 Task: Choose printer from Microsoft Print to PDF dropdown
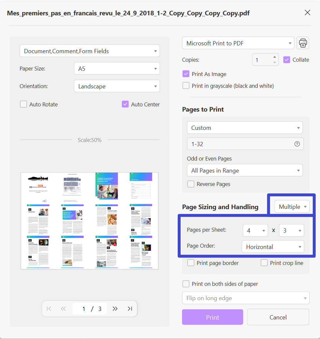tap(238, 43)
